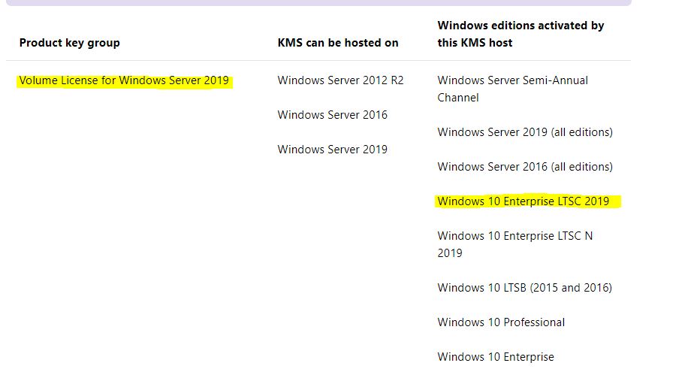The image size is (697, 372).
Task: Click the lavender banner bar above table
Action: click(x=318, y=3)
